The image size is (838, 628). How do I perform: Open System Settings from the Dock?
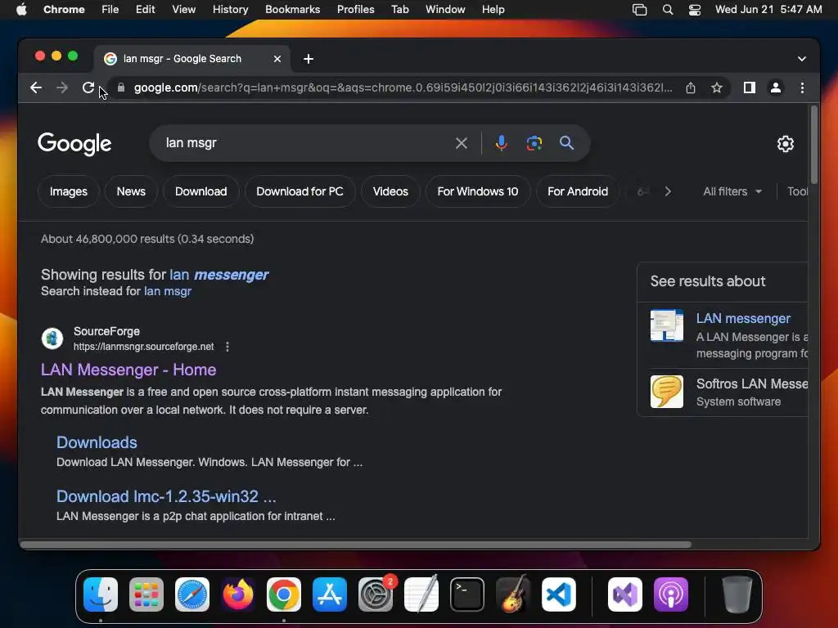[375, 594]
